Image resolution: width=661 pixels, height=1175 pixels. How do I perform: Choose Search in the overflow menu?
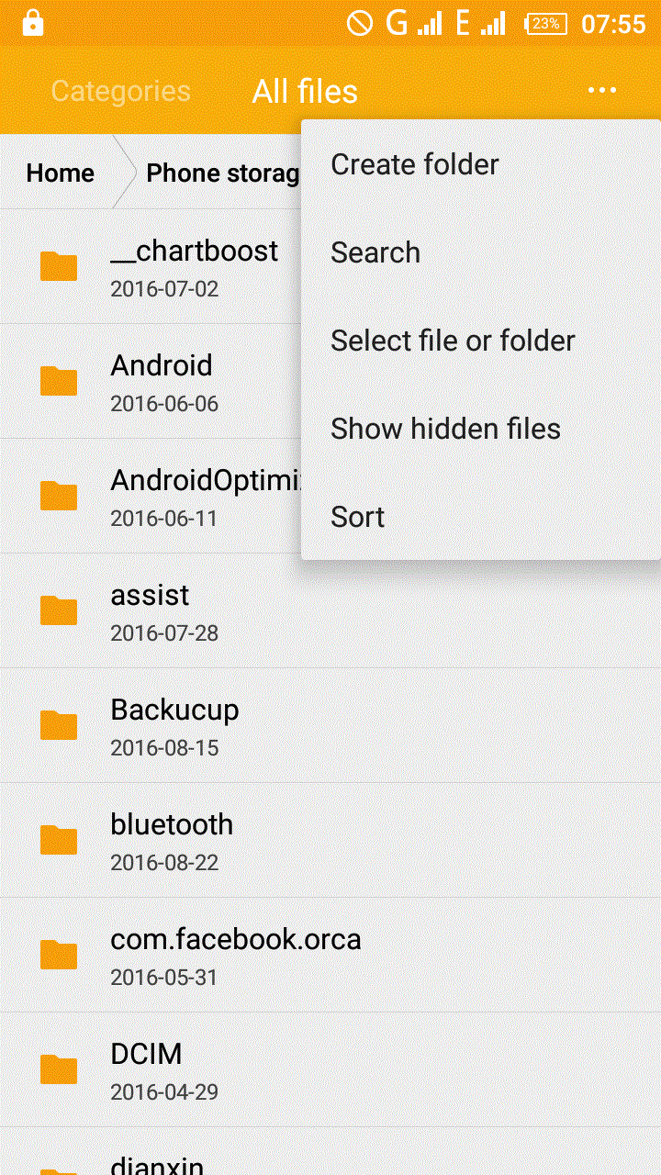click(x=375, y=252)
